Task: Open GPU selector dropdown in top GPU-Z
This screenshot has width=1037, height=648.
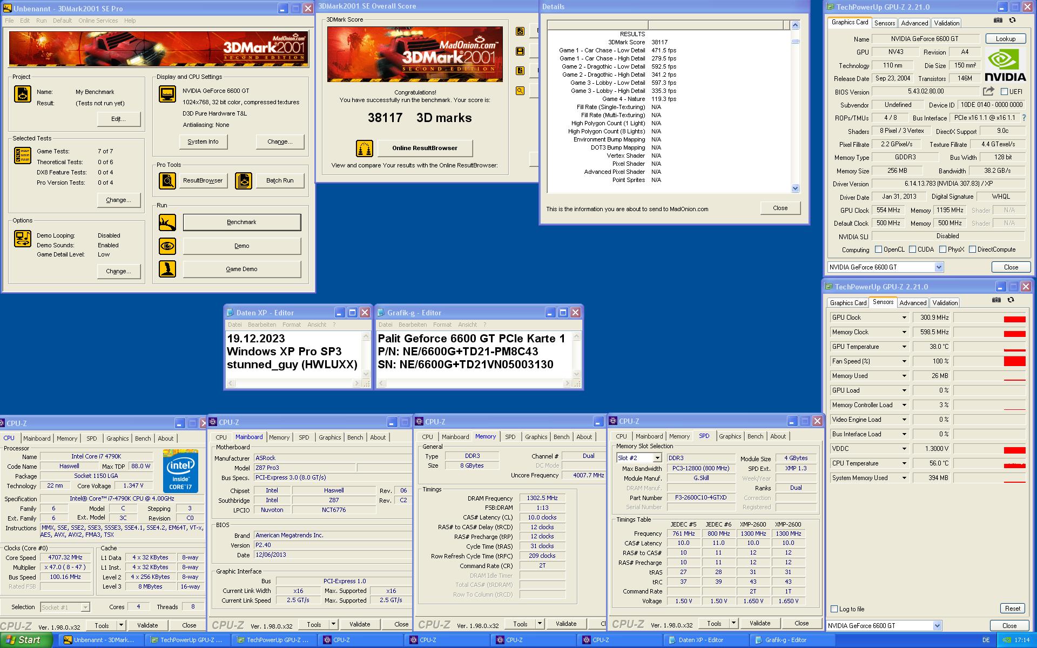Action: [939, 267]
